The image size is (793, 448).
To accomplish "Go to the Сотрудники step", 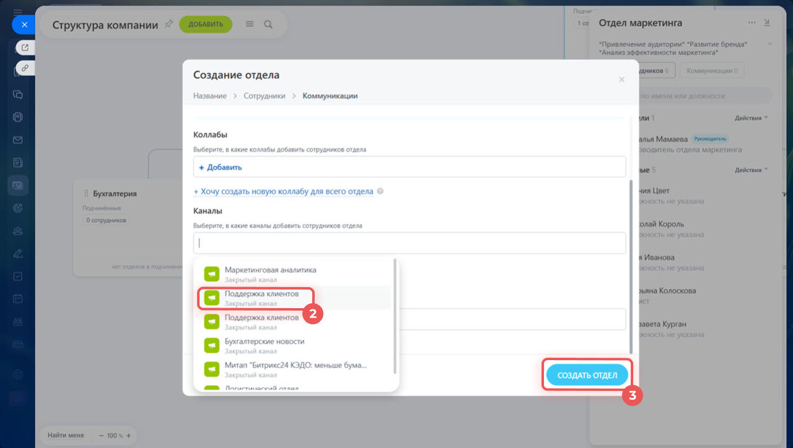I will pyautogui.click(x=265, y=96).
